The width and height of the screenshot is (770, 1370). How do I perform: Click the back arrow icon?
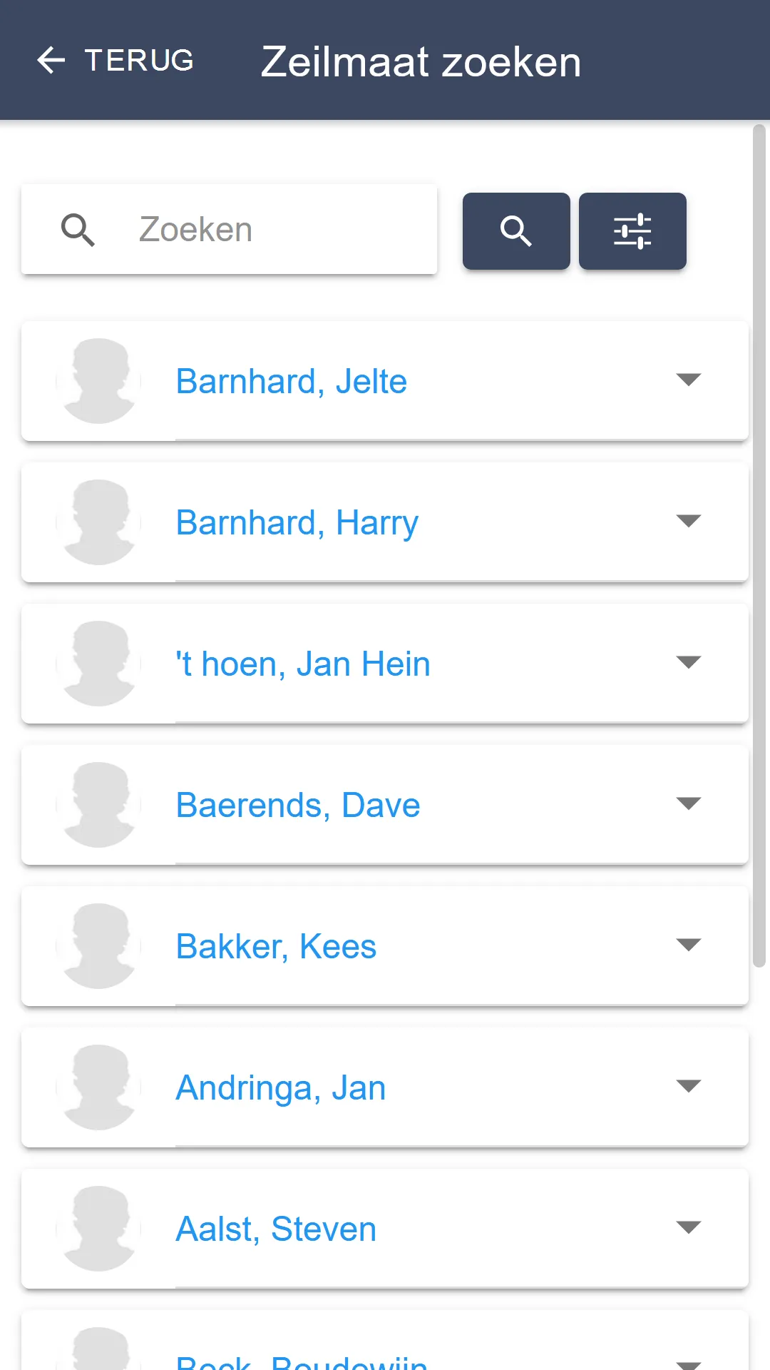pyautogui.click(x=51, y=60)
